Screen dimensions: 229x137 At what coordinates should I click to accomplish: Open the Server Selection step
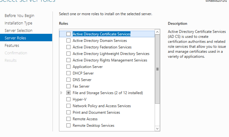point(19,31)
